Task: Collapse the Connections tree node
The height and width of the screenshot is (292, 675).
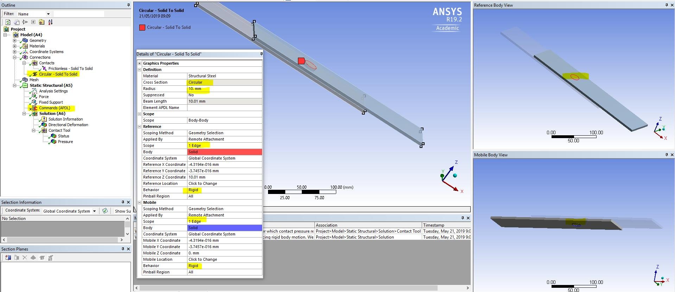Action: [x=15, y=57]
